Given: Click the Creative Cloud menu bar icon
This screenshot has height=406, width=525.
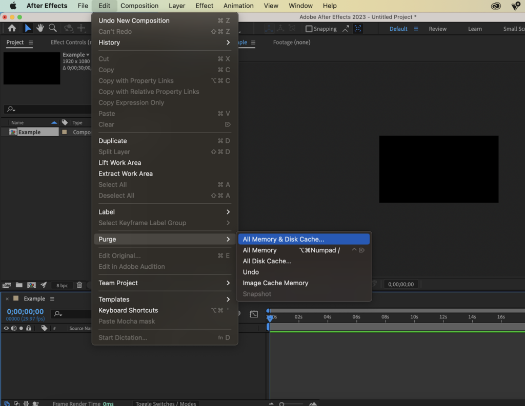Looking at the screenshot, I should coord(496,6).
